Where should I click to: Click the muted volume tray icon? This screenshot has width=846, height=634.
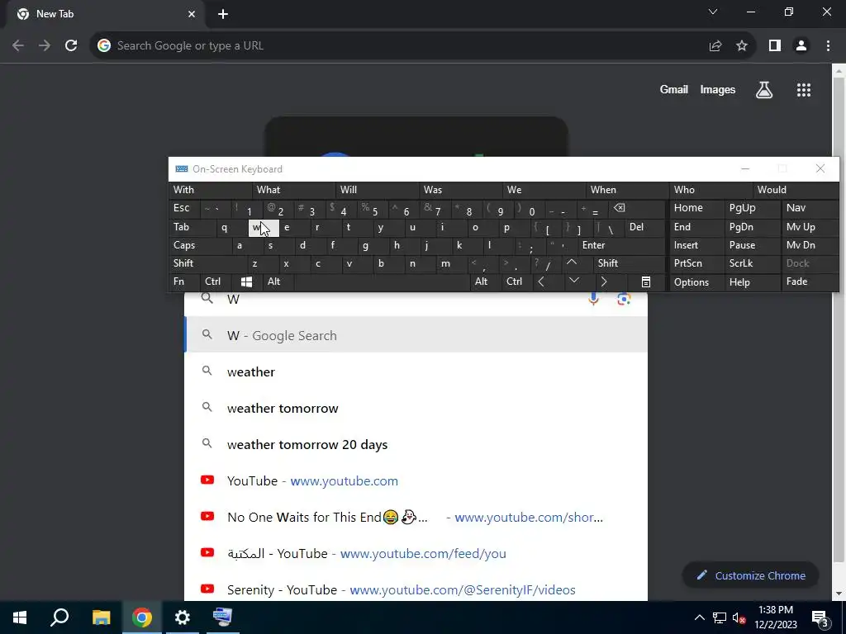pos(739,617)
